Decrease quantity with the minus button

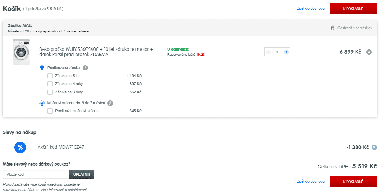[268, 52]
